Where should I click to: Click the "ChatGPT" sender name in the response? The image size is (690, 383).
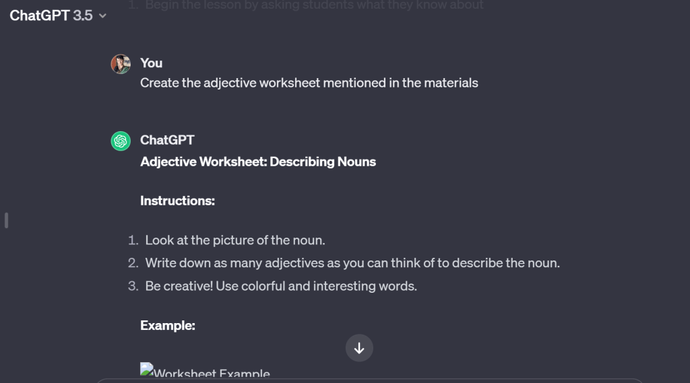pos(167,140)
